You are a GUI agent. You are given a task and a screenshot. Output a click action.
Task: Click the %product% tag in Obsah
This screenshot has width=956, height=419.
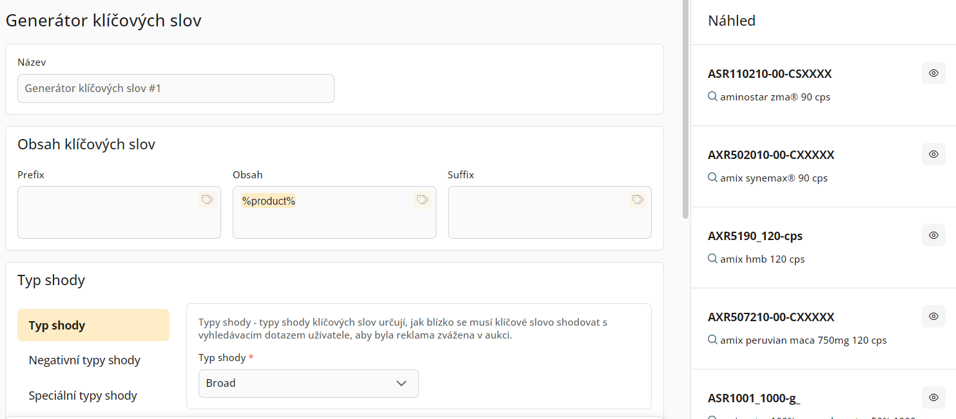click(x=268, y=201)
